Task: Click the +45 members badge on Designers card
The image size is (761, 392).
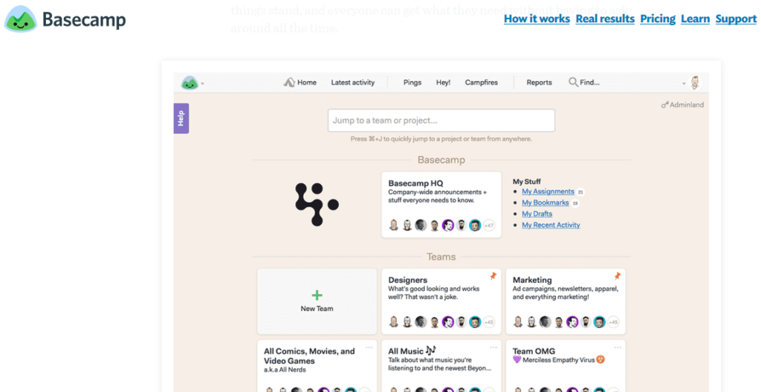Action: pyautogui.click(x=489, y=322)
